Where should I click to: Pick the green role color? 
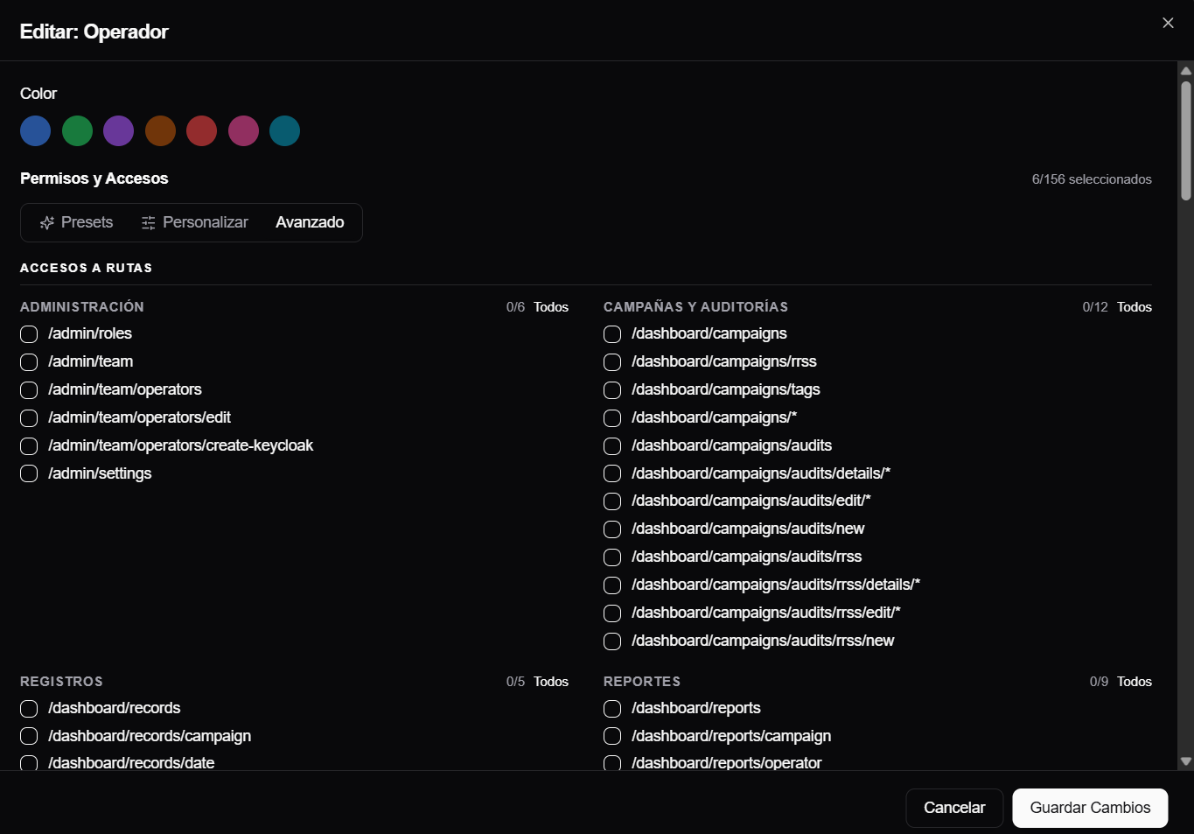(x=77, y=131)
